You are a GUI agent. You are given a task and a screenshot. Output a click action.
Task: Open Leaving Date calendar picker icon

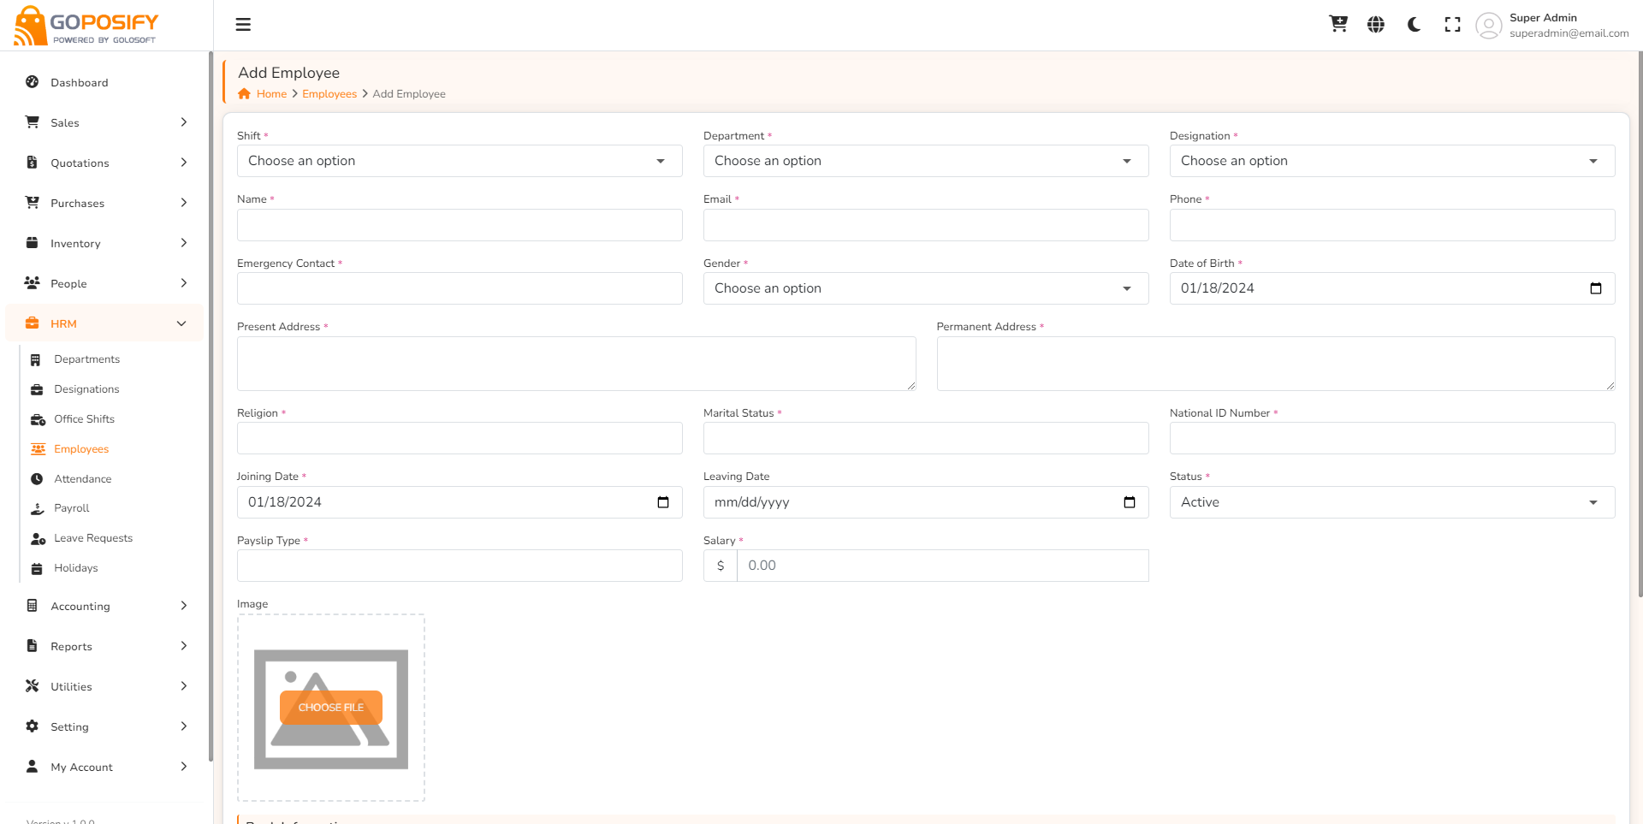1130,502
